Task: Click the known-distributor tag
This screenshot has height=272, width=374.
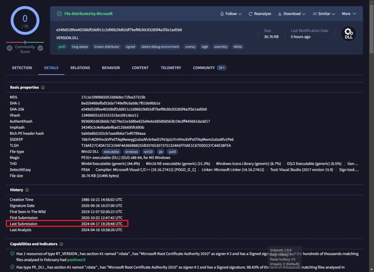Action: click(107, 47)
